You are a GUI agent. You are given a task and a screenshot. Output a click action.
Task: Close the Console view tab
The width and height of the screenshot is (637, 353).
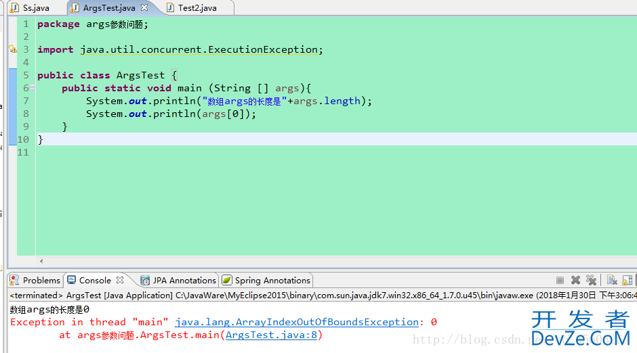(120, 280)
